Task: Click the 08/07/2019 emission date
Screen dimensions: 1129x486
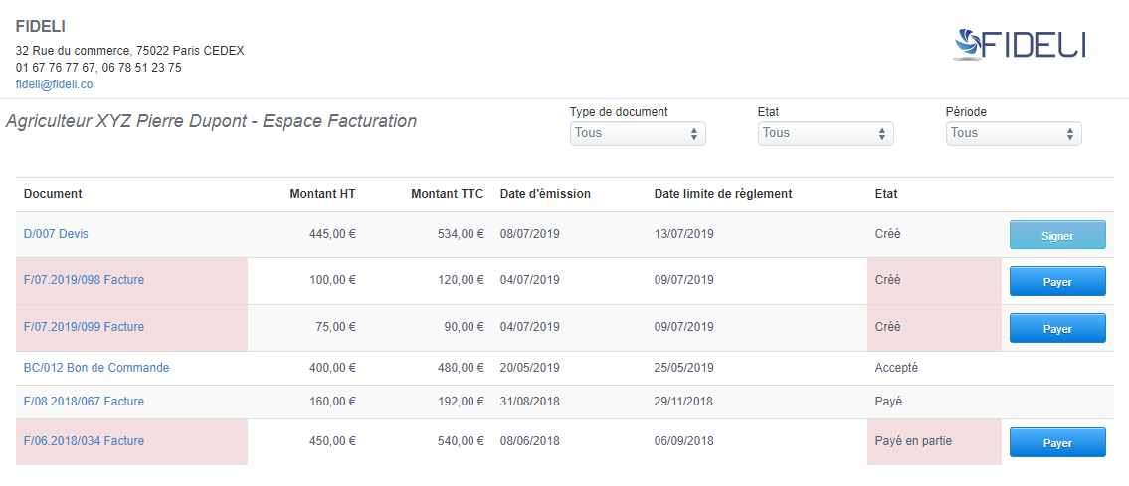Action: 529,234
